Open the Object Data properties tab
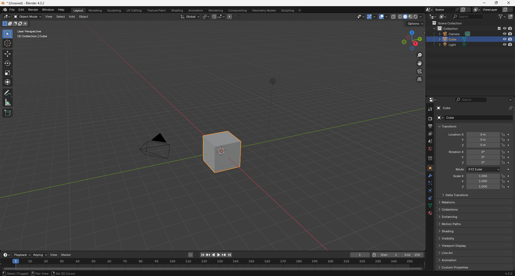Screen dimensions: 515x276 (430, 206)
